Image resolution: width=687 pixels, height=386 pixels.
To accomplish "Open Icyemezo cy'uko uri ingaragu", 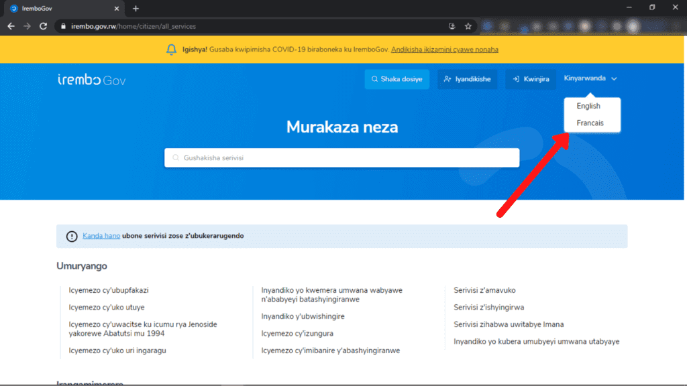I will pos(117,350).
